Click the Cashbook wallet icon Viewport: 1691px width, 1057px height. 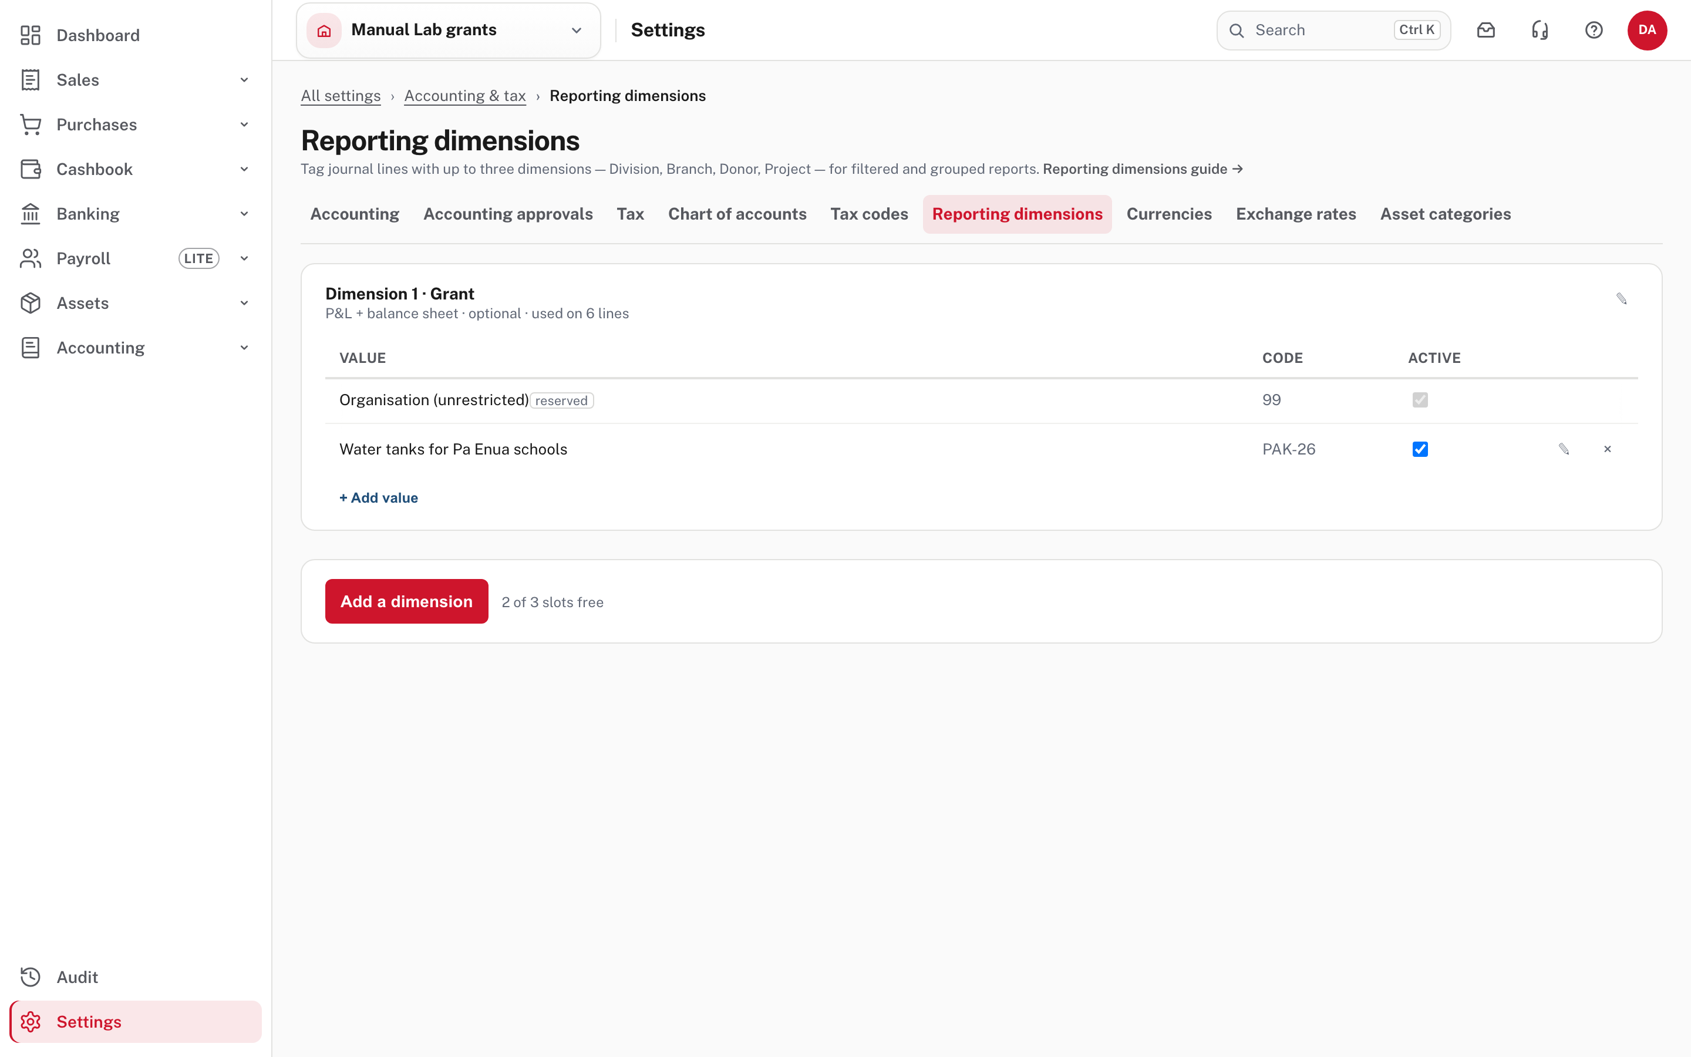click(x=30, y=169)
